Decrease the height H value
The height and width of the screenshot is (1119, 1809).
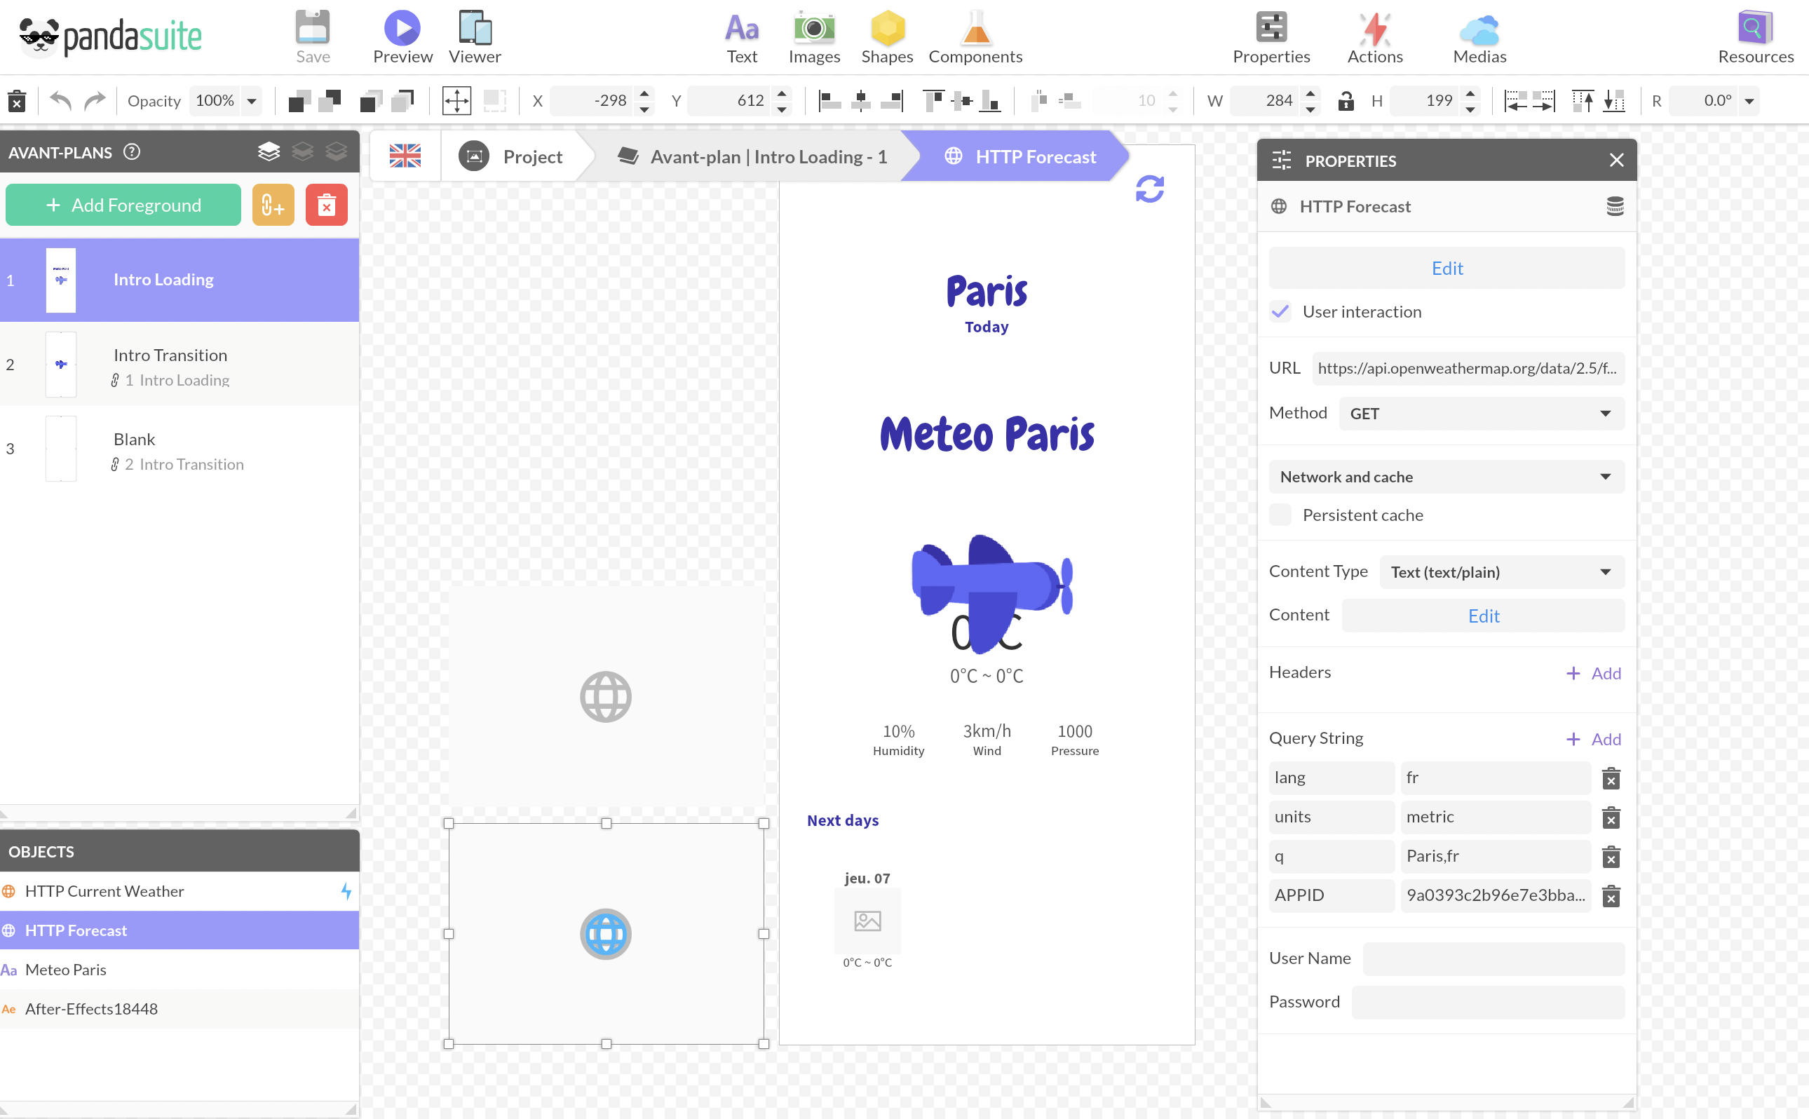pos(1470,109)
